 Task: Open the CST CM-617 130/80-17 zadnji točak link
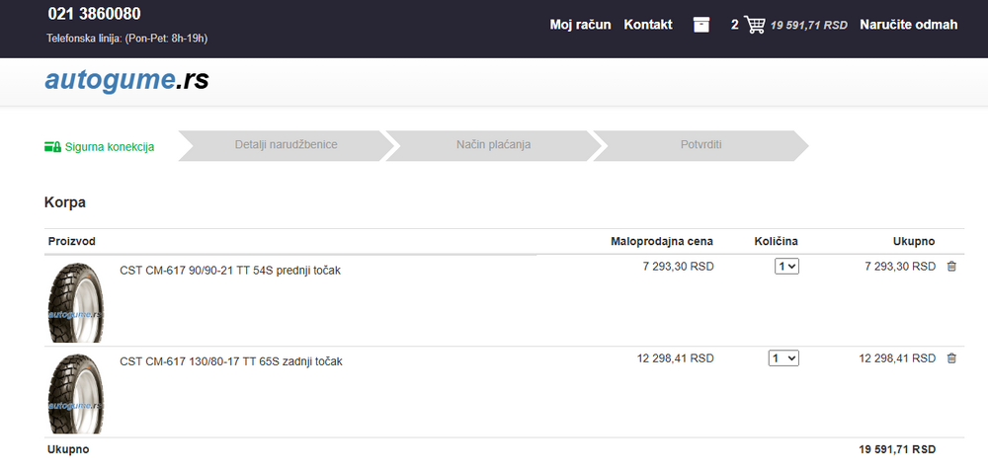(x=231, y=361)
